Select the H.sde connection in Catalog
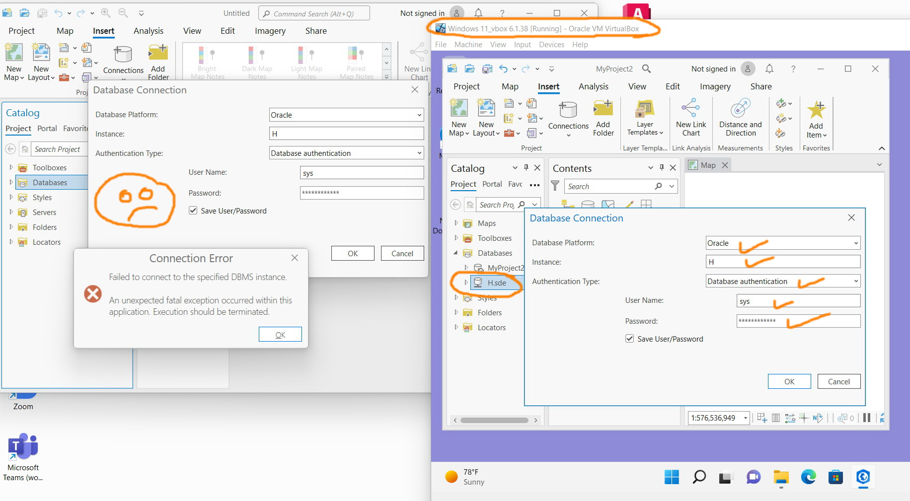The image size is (910, 501). tap(496, 283)
